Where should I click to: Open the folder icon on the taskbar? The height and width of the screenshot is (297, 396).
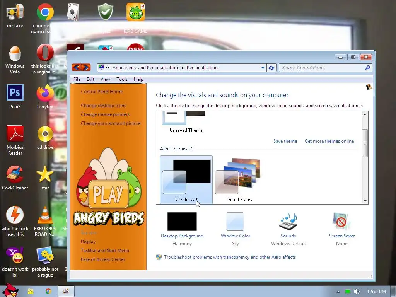click(x=31, y=292)
